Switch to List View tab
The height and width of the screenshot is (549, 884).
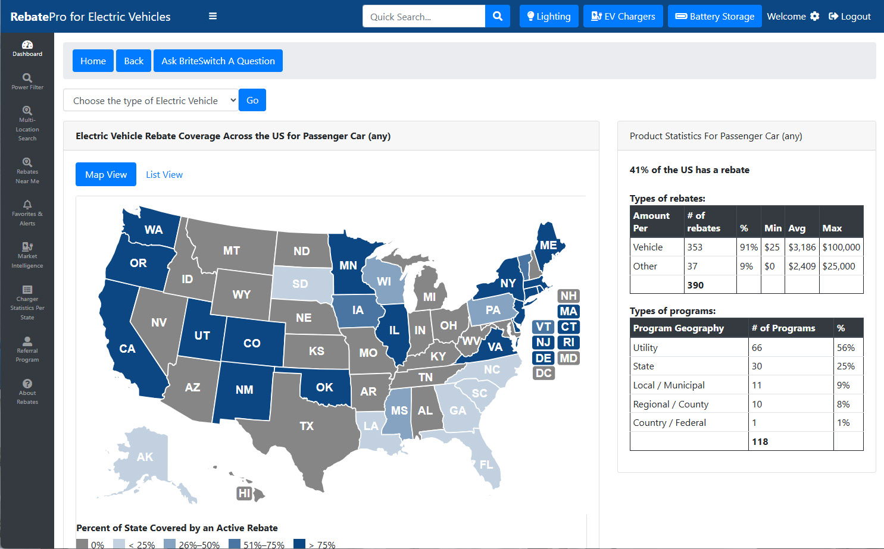click(x=164, y=174)
